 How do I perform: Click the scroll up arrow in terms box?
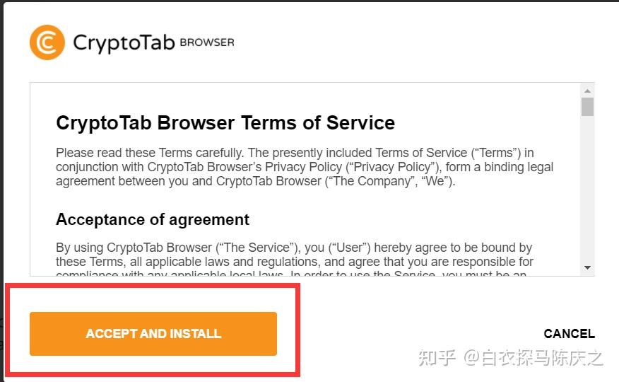point(587,91)
